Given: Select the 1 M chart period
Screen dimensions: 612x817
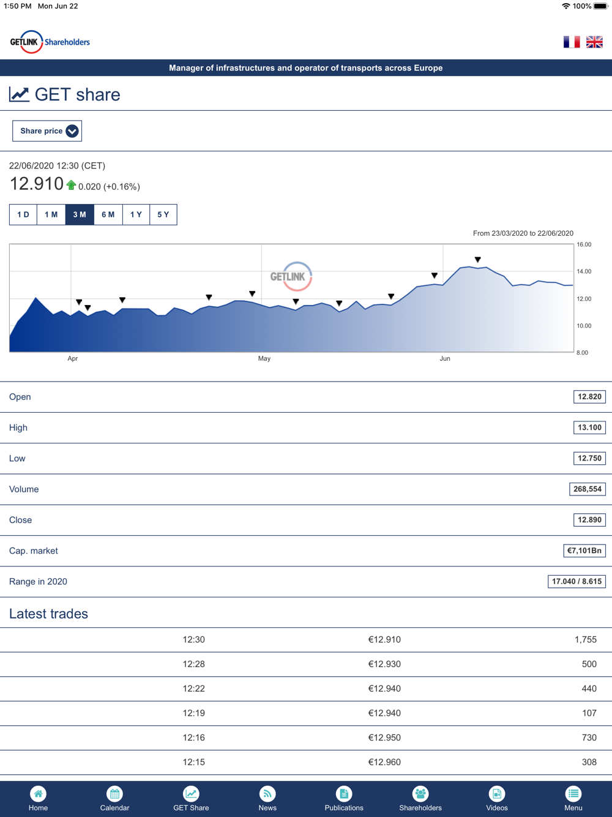Looking at the screenshot, I should 51,214.
